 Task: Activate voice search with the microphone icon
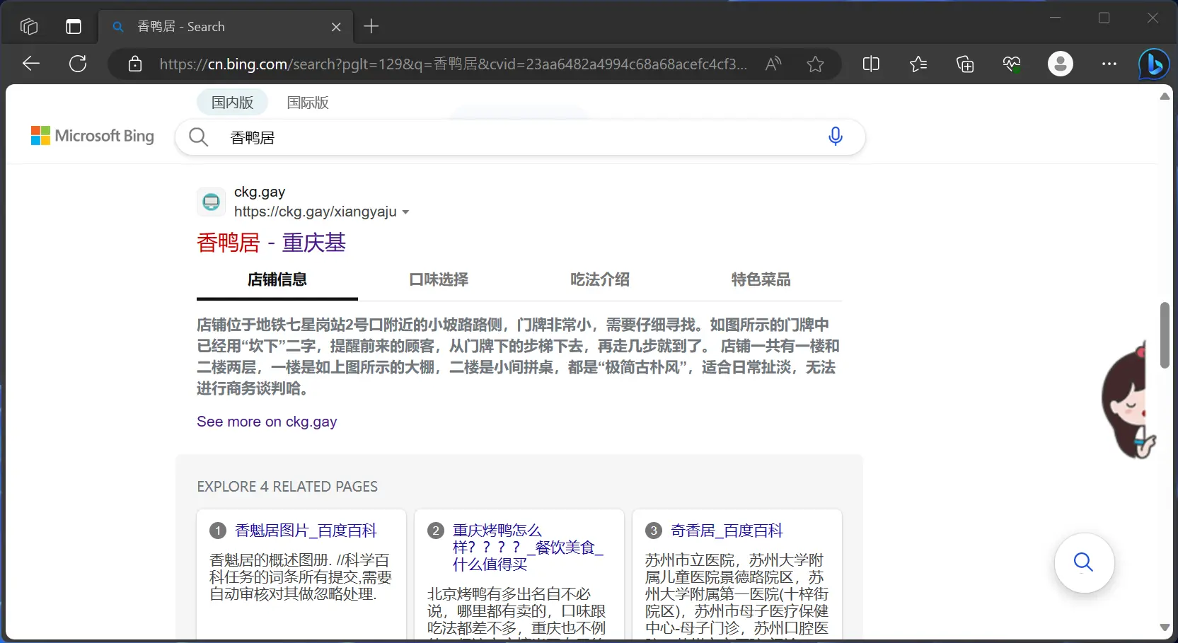[x=836, y=137]
